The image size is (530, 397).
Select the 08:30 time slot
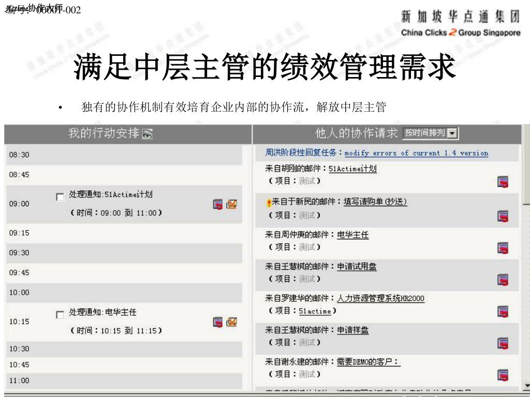pos(124,155)
